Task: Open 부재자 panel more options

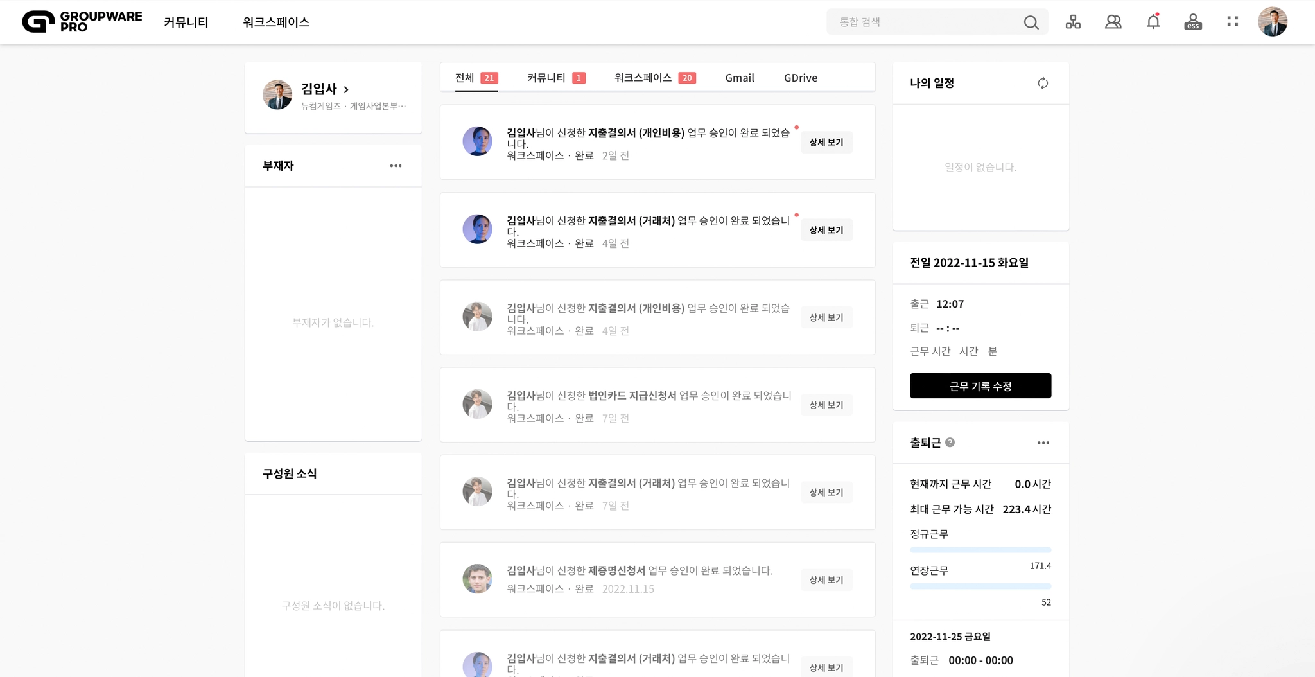Action: point(396,166)
